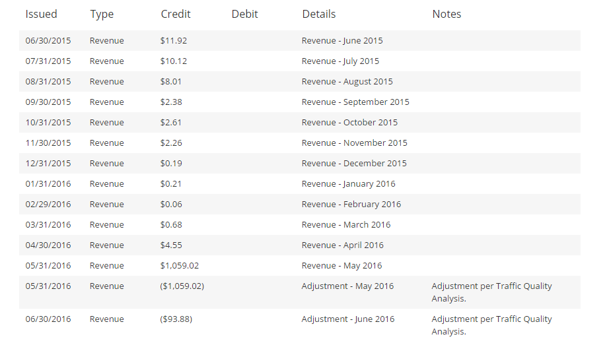Click the $0.06 credit amount
This screenshot has height=351, width=605.
point(170,204)
